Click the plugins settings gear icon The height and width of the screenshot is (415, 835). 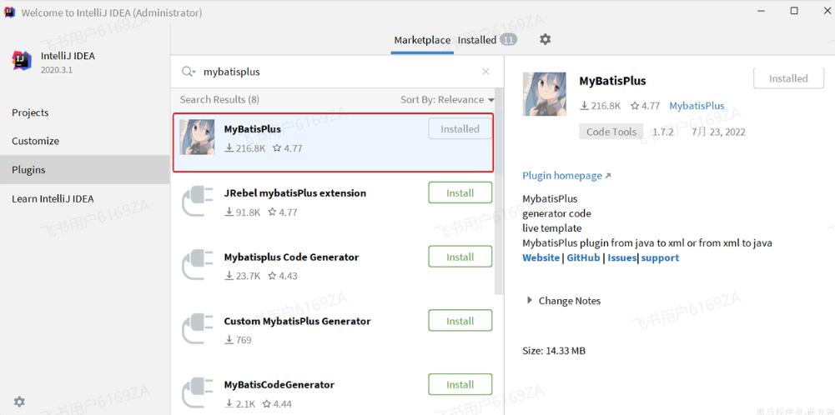click(x=545, y=39)
